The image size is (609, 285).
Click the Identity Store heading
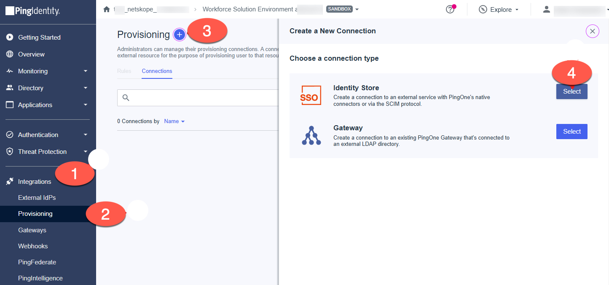click(x=356, y=88)
